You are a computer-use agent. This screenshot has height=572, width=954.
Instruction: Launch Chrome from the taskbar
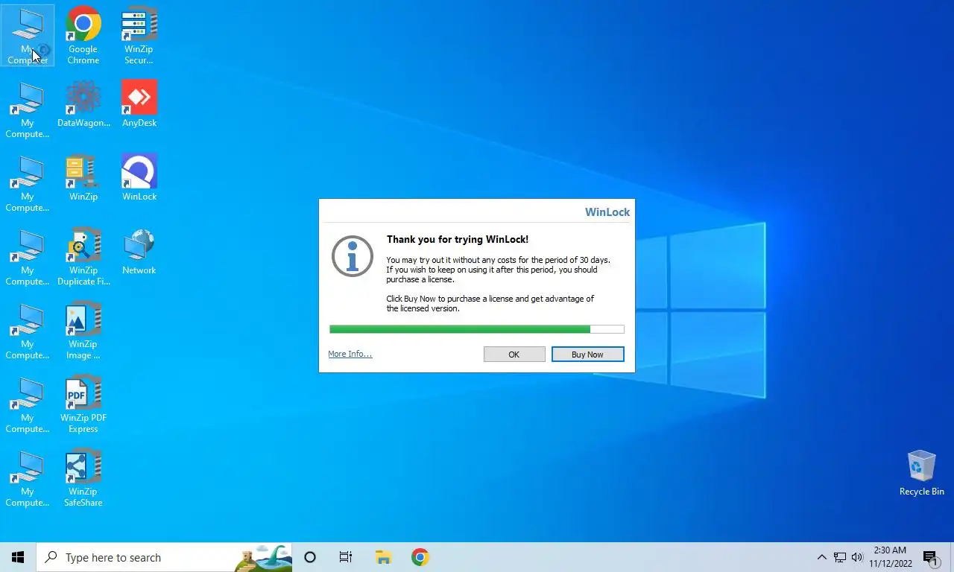click(420, 557)
